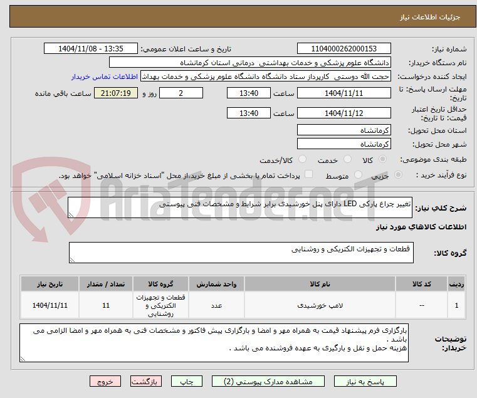Click the نام کالا column header
477x398 pixels.
pyautogui.click(x=320, y=284)
